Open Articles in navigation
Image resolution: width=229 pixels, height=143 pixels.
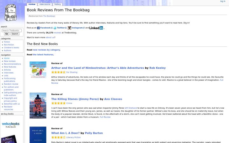[x=7, y=70]
